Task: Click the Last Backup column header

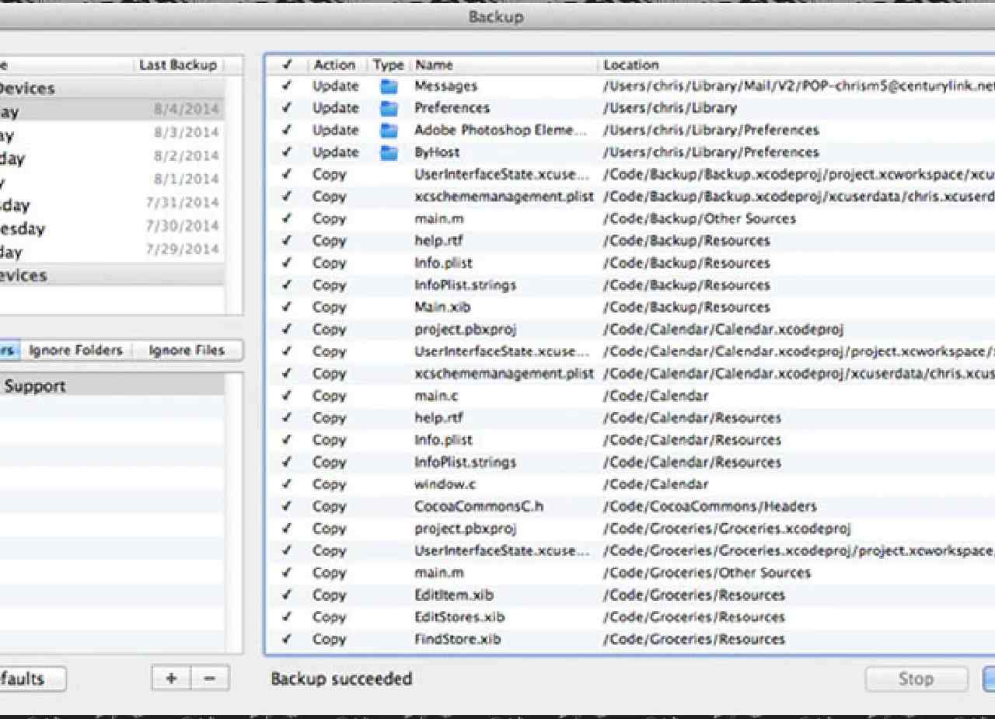Action: [x=178, y=65]
